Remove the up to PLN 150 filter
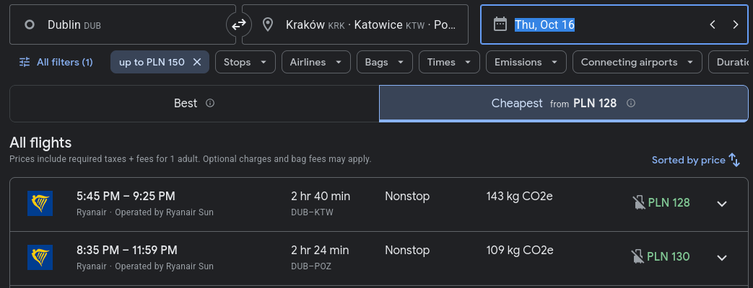The height and width of the screenshot is (288, 753). pos(196,62)
